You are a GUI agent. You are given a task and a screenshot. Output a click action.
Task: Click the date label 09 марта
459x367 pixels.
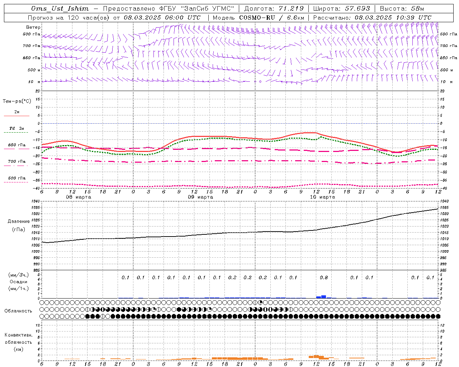tap(200, 197)
